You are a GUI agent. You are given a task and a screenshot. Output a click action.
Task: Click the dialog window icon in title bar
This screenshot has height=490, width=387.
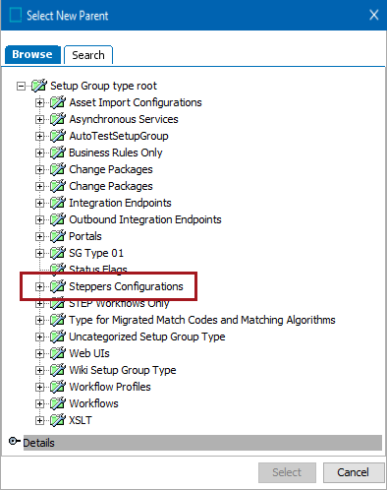[16, 15]
